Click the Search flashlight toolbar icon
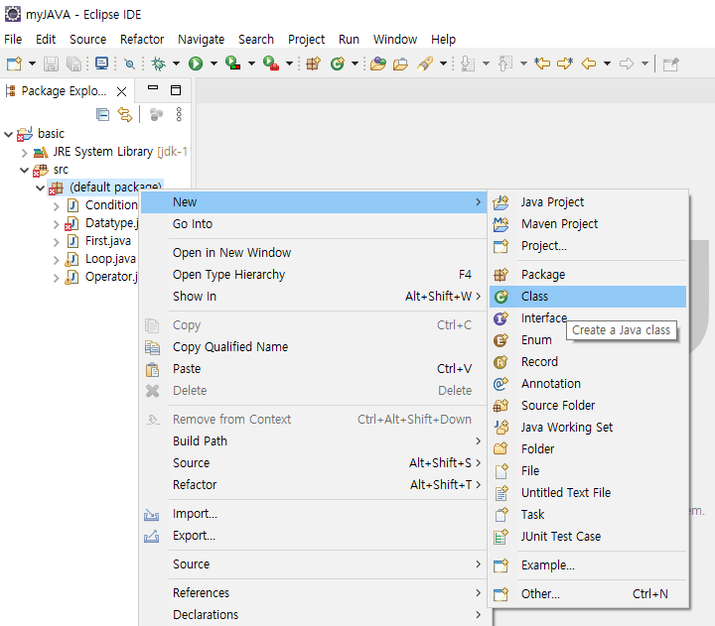Image resolution: width=715 pixels, height=626 pixels. [425, 63]
